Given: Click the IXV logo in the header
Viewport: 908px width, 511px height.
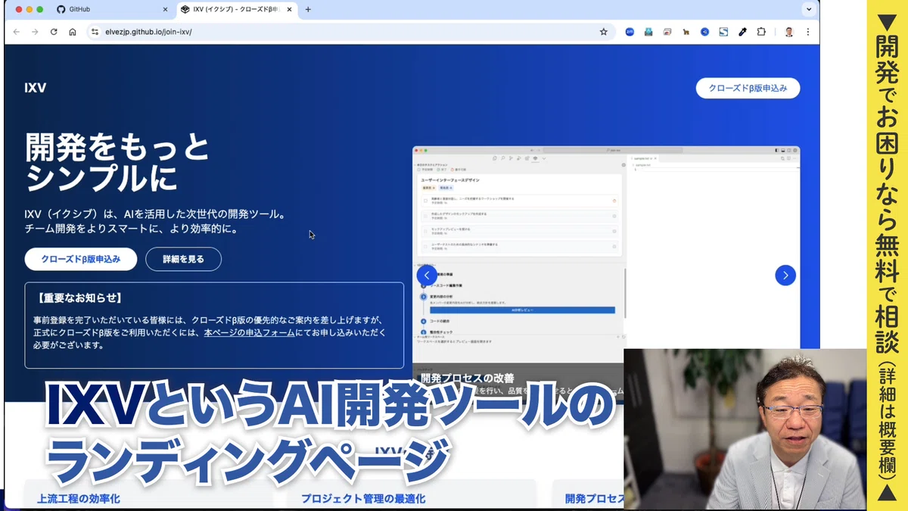Looking at the screenshot, I should click(x=36, y=88).
